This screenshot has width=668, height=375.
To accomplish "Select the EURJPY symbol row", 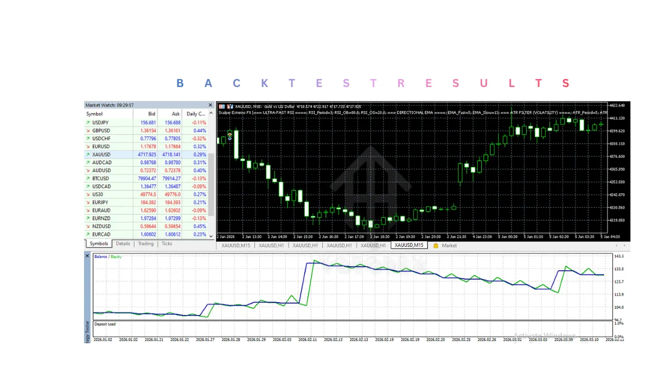I will pos(146,203).
